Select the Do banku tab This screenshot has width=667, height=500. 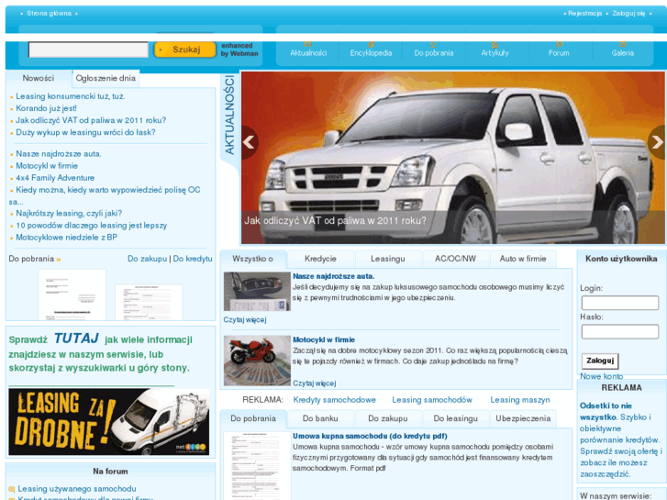click(320, 418)
